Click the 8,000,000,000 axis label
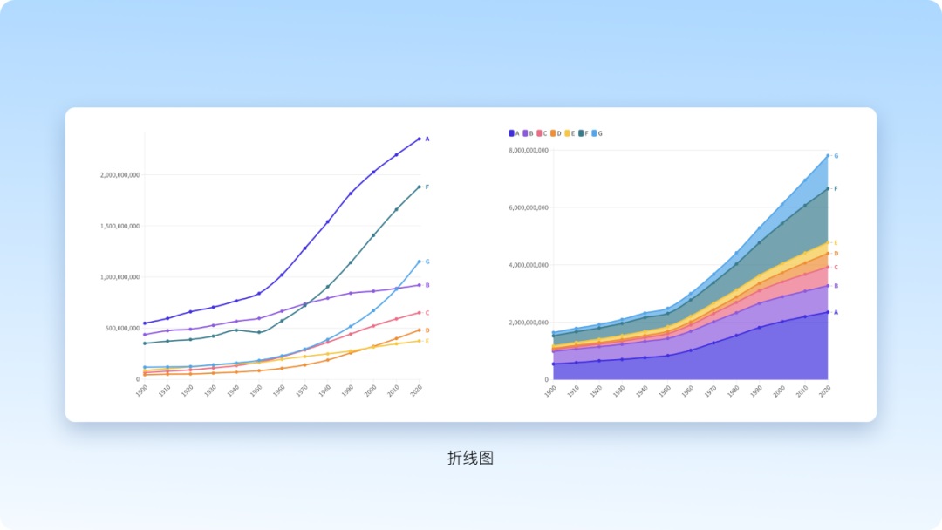The width and height of the screenshot is (942, 530). point(528,151)
